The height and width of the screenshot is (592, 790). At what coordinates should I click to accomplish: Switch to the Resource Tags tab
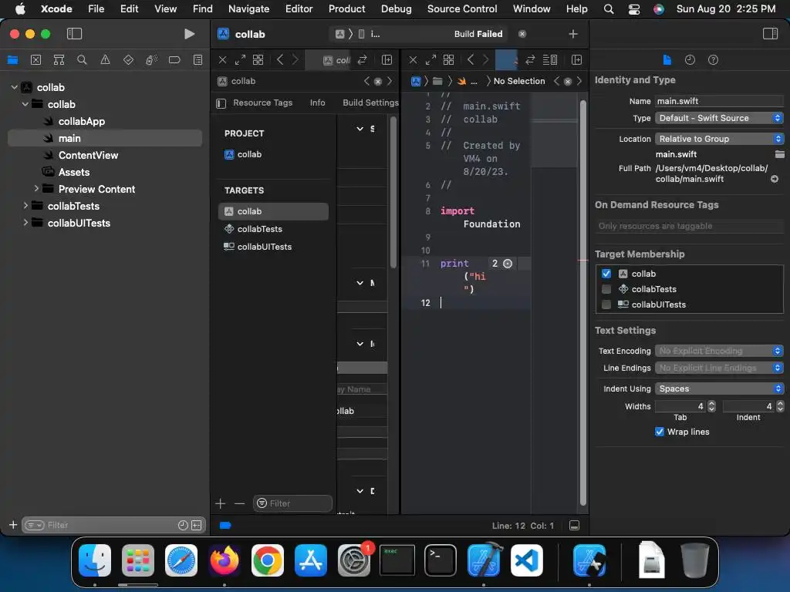tap(262, 103)
